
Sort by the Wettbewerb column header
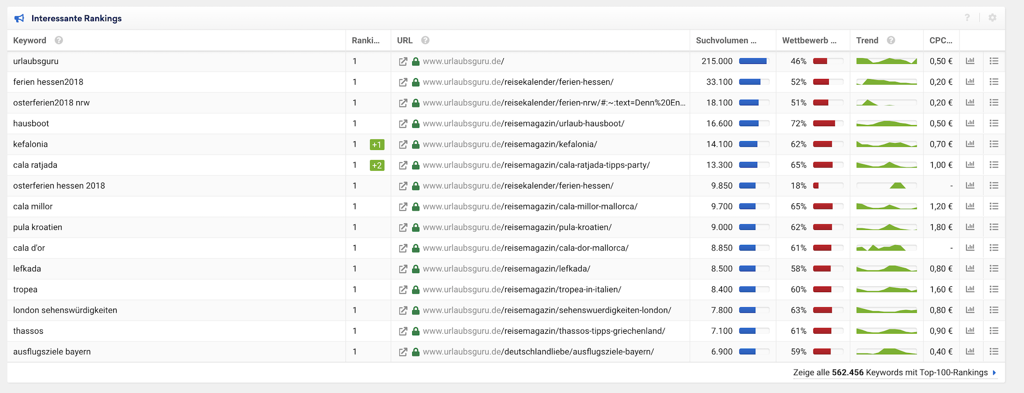click(809, 40)
